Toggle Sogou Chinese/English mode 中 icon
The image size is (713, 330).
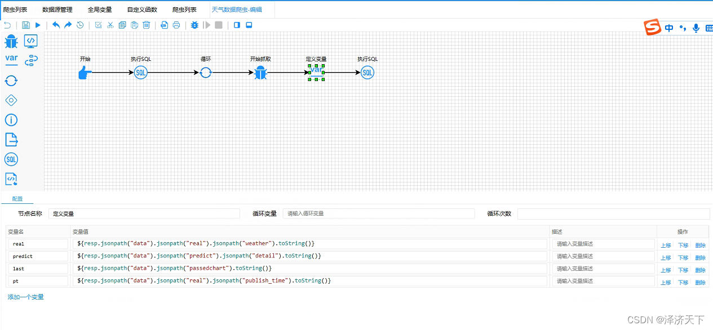pyautogui.click(x=669, y=28)
